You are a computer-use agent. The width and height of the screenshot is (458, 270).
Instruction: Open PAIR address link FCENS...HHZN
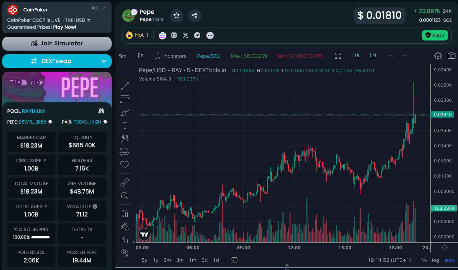87,122
